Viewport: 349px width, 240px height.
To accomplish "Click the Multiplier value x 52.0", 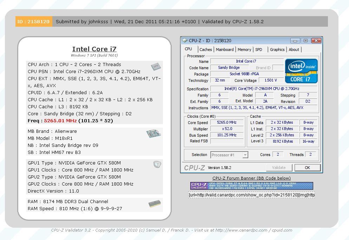I will [x=226, y=129].
